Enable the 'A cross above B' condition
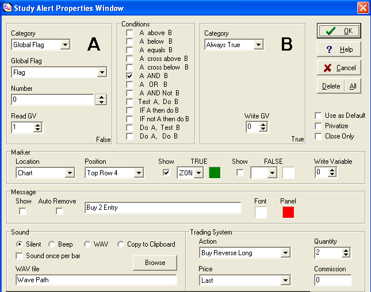Screen dimensions: 371x292 [129, 59]
